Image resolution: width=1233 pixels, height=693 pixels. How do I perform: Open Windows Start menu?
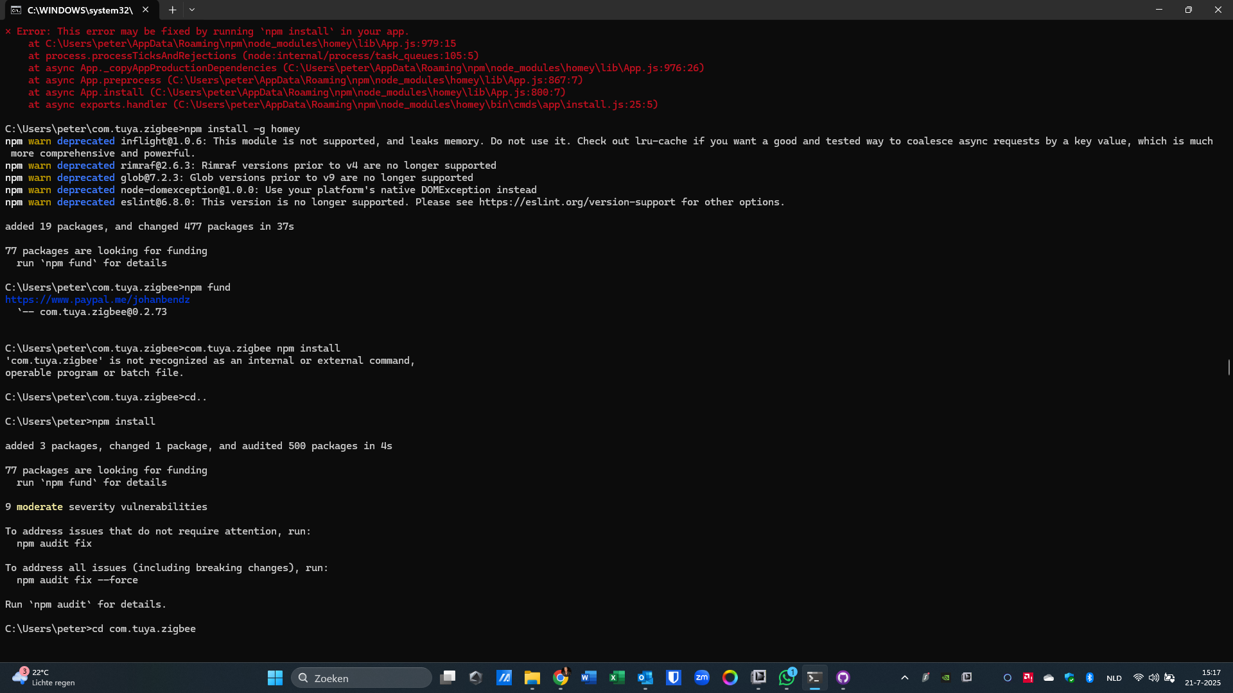tap(275, 678)
